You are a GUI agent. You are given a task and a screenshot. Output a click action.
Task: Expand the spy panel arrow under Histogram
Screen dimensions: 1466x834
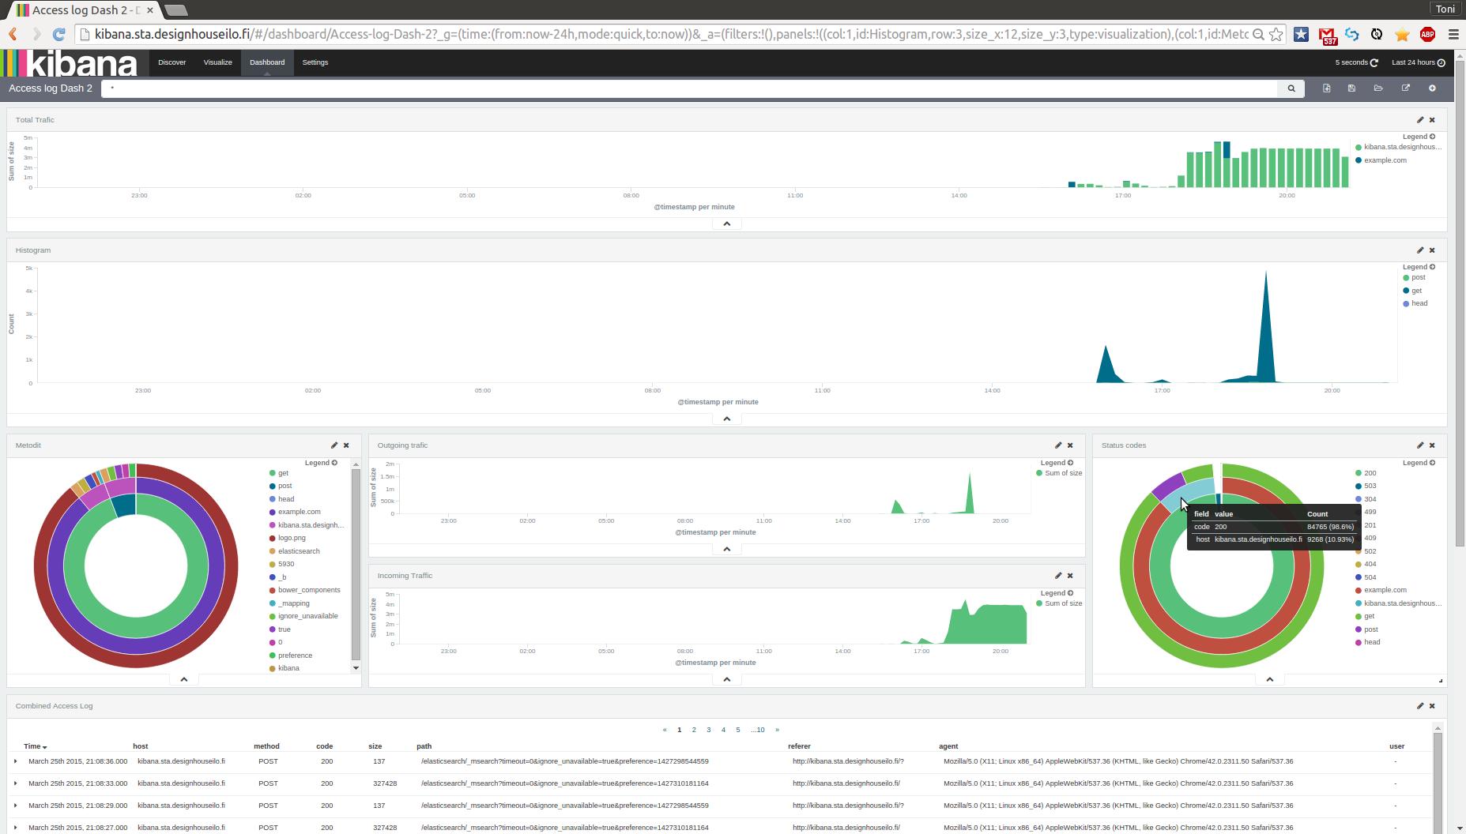click(727, 419)
